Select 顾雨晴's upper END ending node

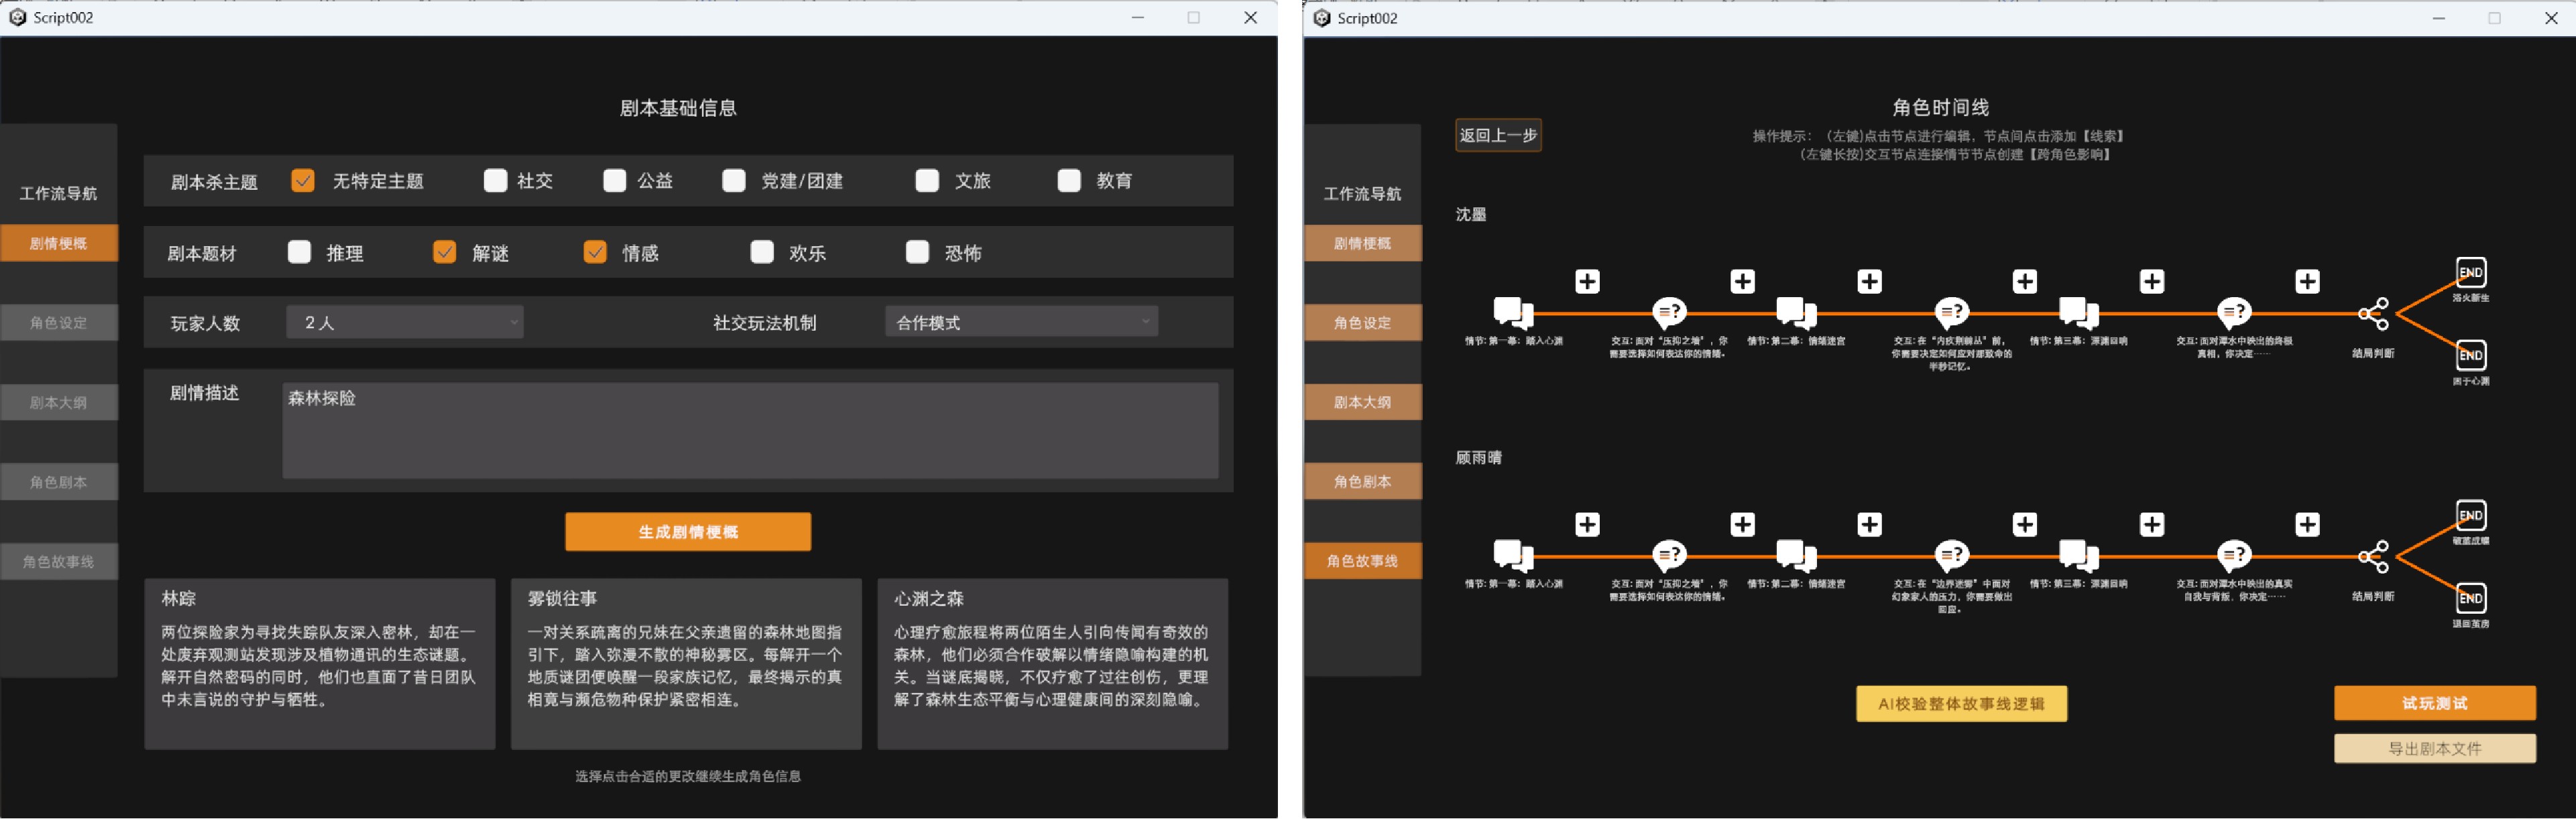pos(2471,515)
